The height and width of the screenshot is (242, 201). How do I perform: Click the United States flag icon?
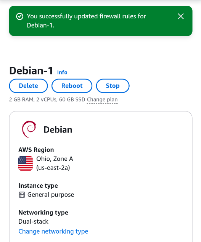click(x=26, y=163)
